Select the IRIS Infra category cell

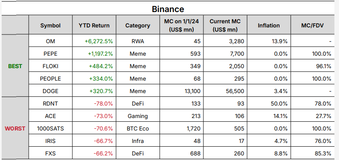tap(138, 140)
